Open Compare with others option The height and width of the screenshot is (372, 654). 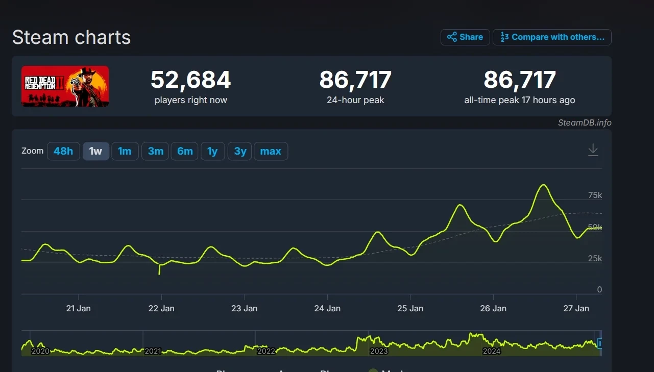[x=552, y=37]
